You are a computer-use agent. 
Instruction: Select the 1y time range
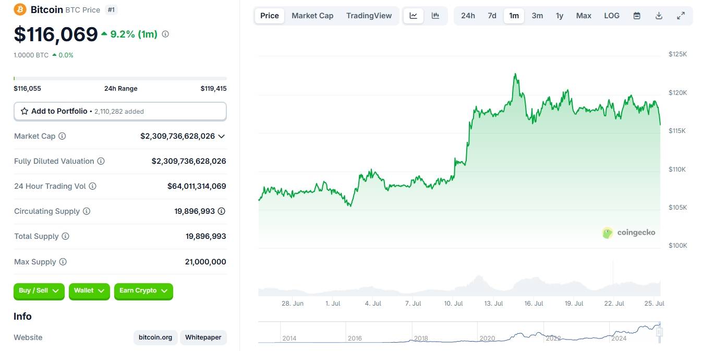pyautogui.click(x=560, y=16)
